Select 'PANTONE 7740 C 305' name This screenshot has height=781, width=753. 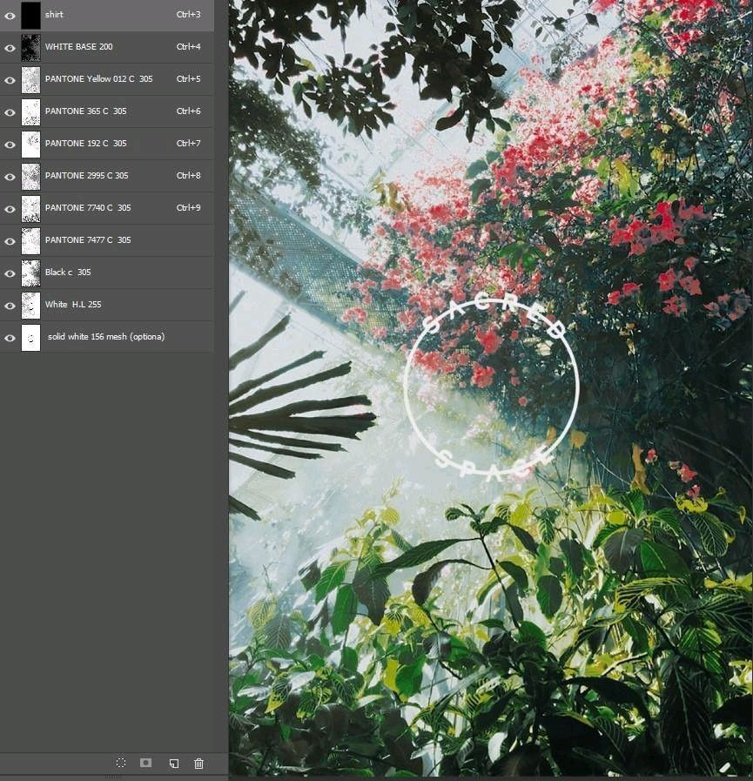pyautogui.click(x=88, y=208)
